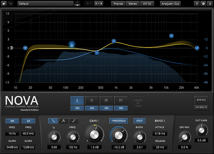
Task: Switch the INT SC sidechain mode
Action: pos(147,4)
